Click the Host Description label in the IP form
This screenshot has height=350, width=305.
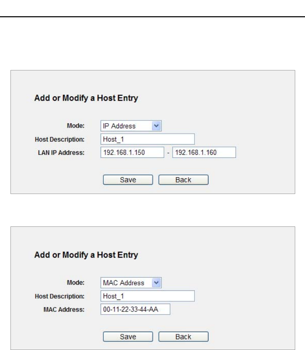(x=59, y=139)
